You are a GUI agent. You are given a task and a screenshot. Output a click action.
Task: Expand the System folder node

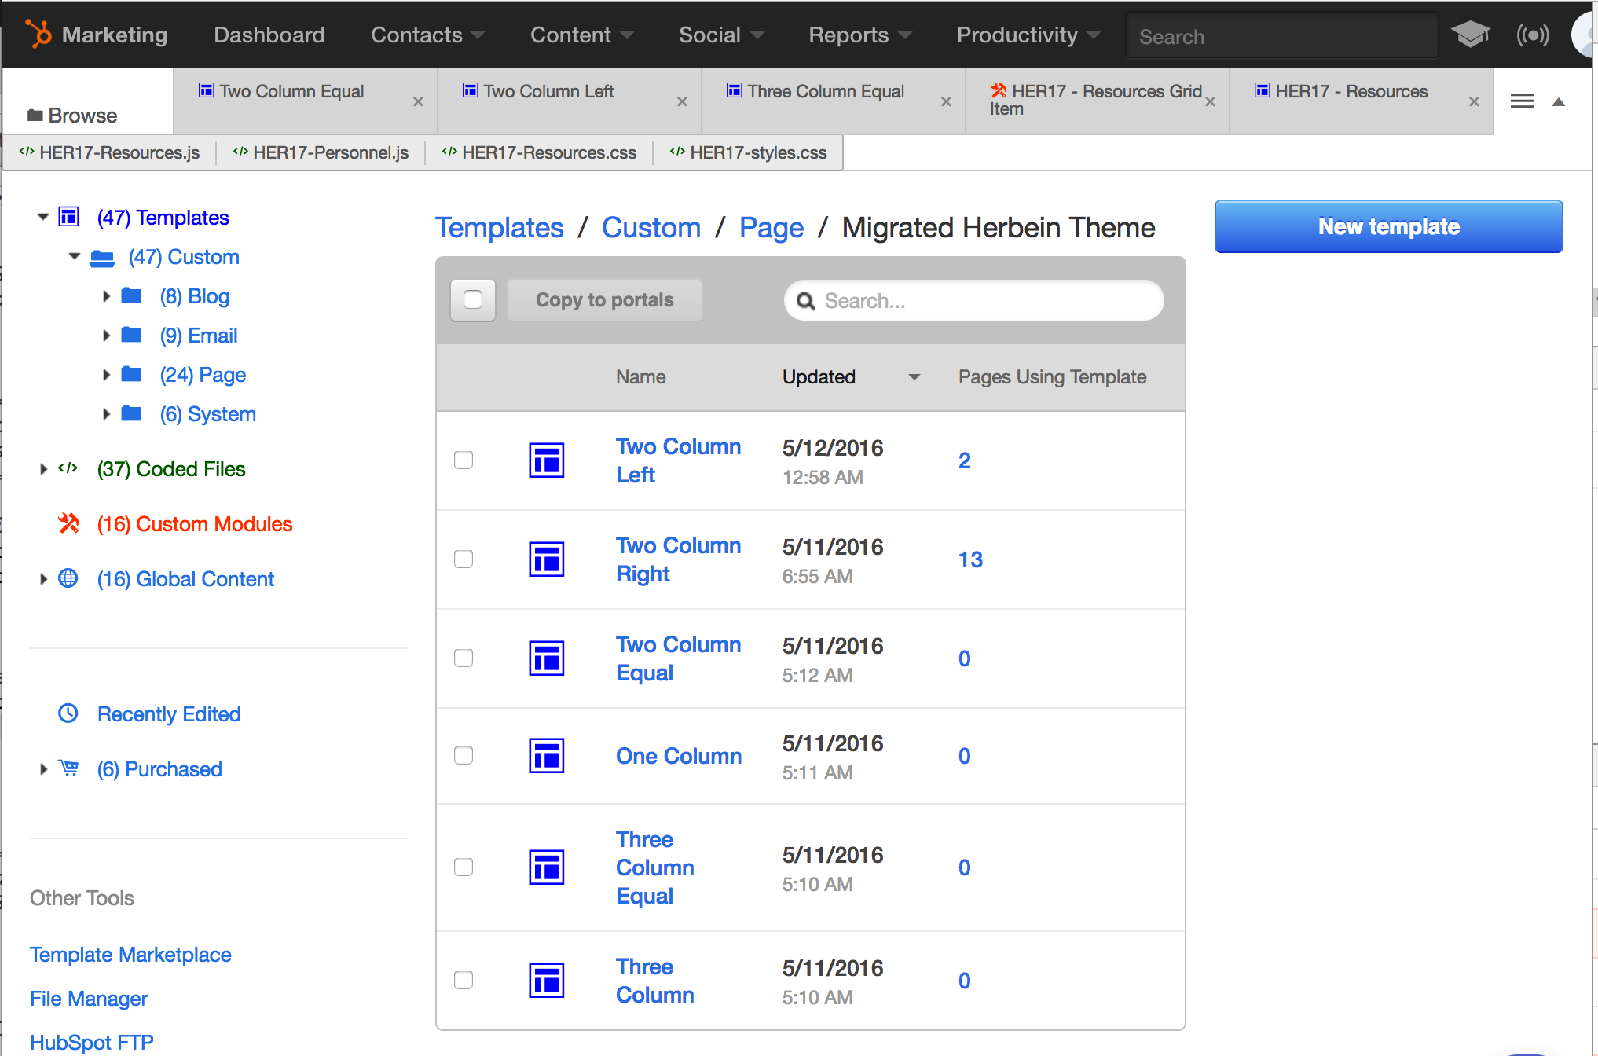[x=107, y=414]
